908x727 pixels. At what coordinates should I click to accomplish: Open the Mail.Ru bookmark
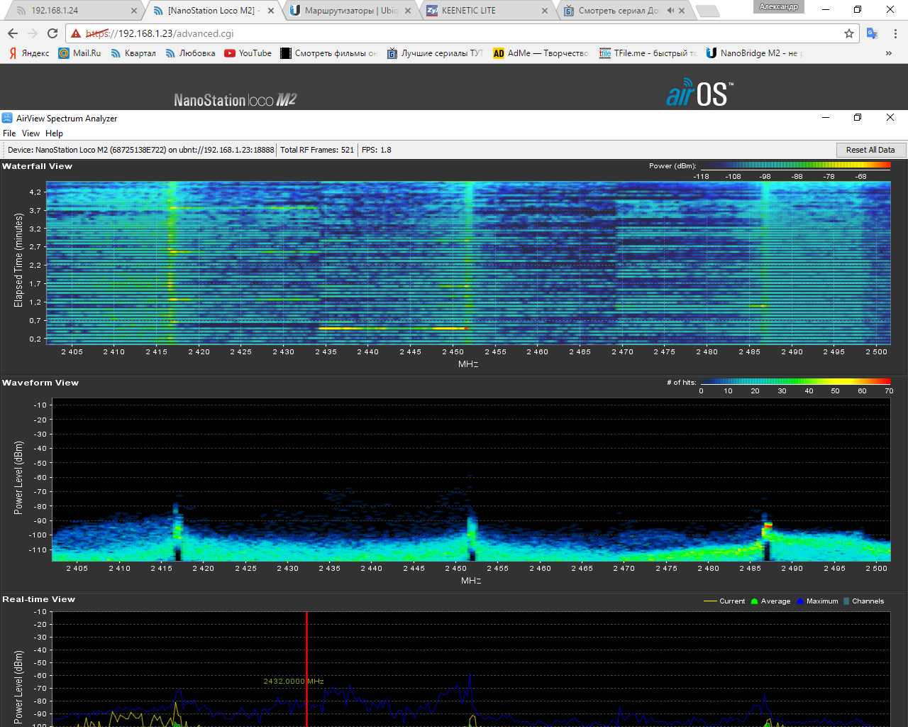pyautogui.click(x=79, y=53)
